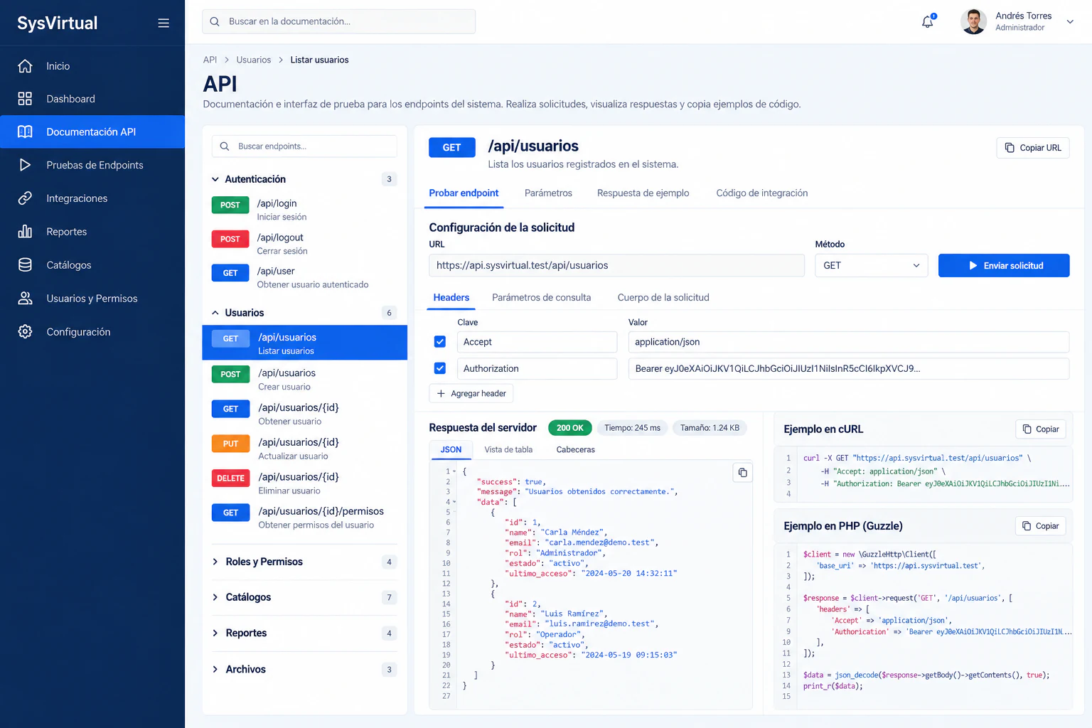Open the Respuesta de ejemplo tab
The image size is (1092, 728).
click(643, 193)
